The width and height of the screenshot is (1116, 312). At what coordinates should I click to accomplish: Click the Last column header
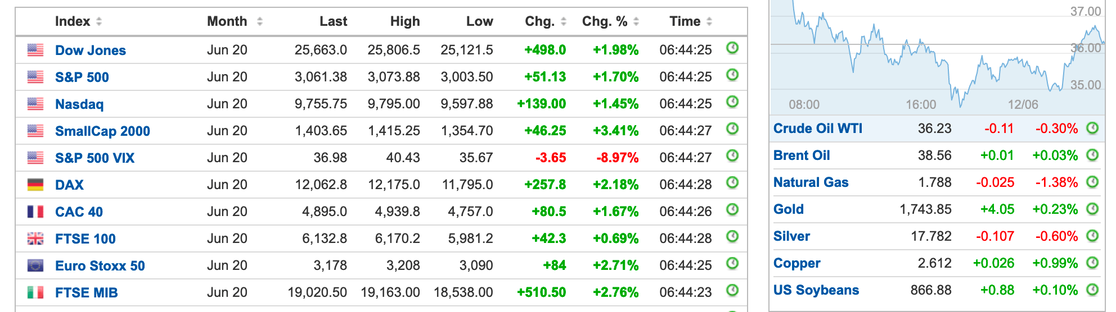coord(333,21)
